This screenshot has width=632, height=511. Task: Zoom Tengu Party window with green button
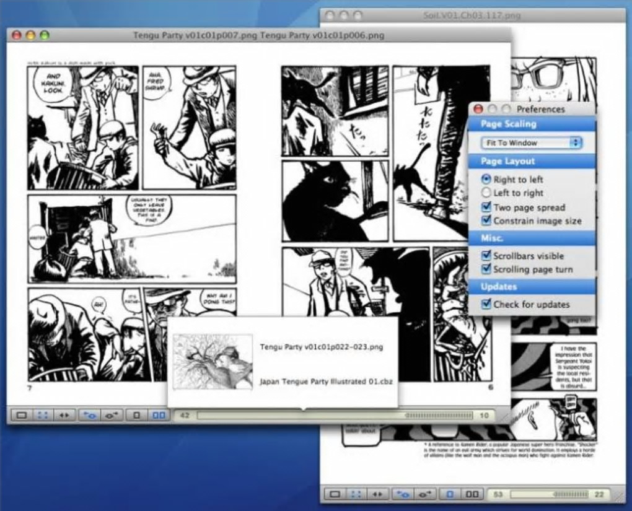click(45, 35)
